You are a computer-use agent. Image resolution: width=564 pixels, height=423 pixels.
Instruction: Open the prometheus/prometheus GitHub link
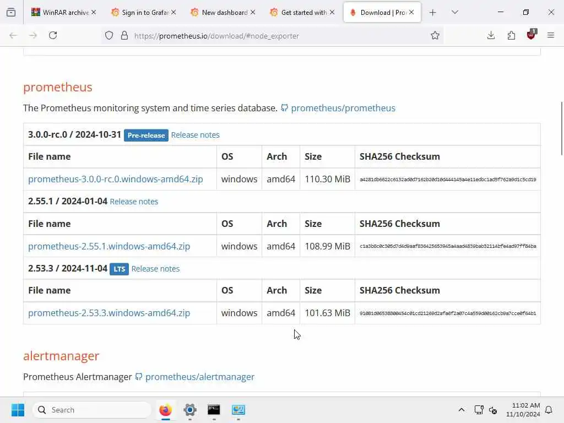pyautogui.click(x=343, y=108)
